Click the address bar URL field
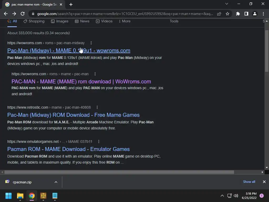 (x=125, y=14)
